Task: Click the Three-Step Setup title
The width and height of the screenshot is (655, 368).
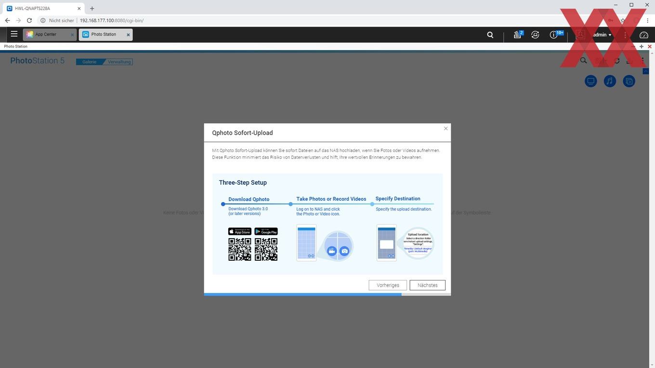Action: 243,183
